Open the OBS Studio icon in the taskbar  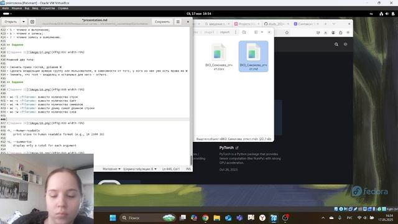pyautogui.click(x=285, y=218)
